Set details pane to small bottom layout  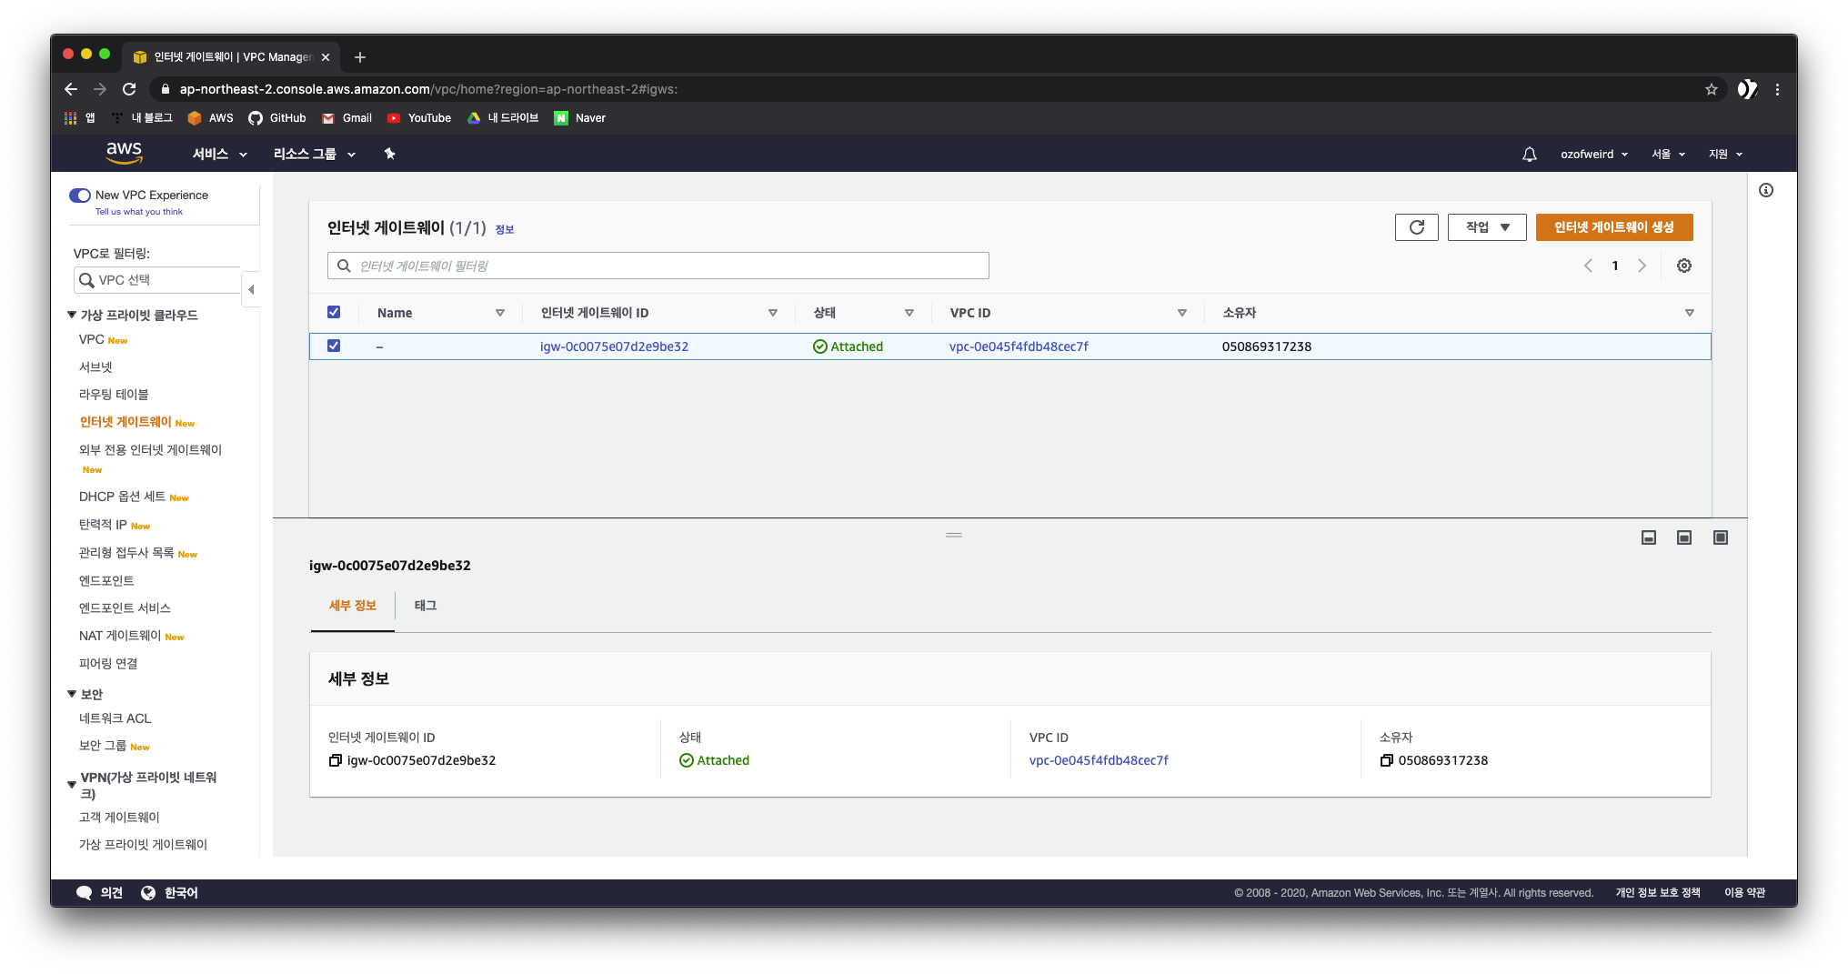click(x=1649, y=537)
